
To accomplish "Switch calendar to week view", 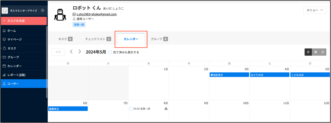I will tap(315, 52).
